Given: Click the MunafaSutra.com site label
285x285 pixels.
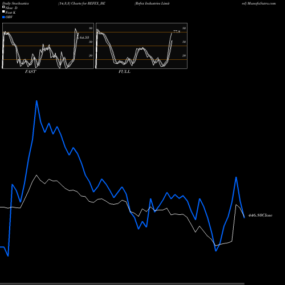Looking at the screenshot, I should coord(262,3).
